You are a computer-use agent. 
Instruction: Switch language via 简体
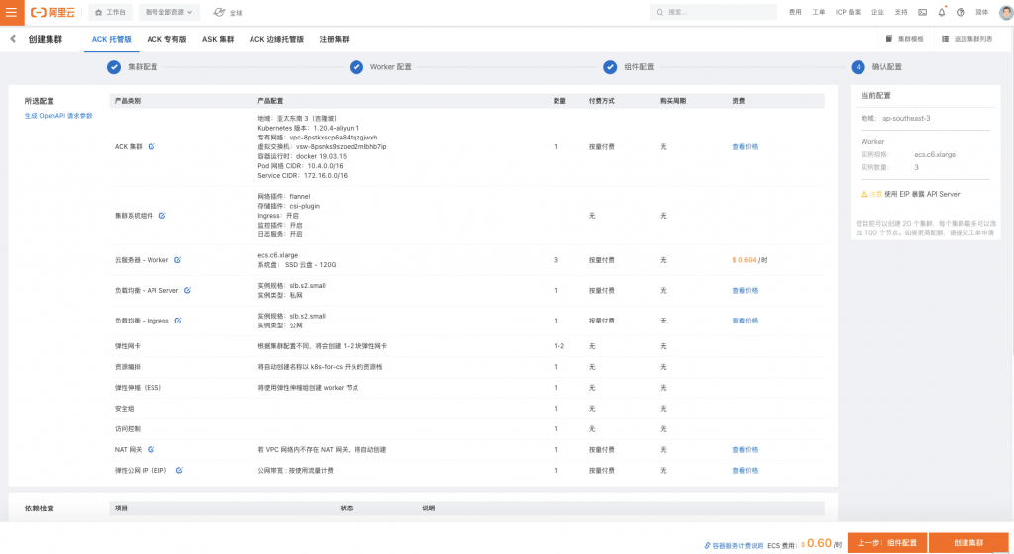point(981,12)
